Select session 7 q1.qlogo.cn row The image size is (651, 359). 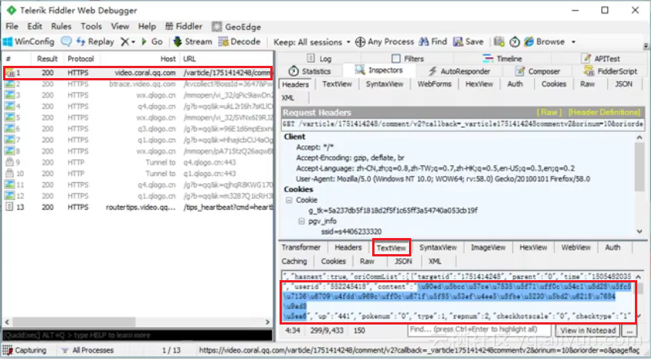[139, 140]
